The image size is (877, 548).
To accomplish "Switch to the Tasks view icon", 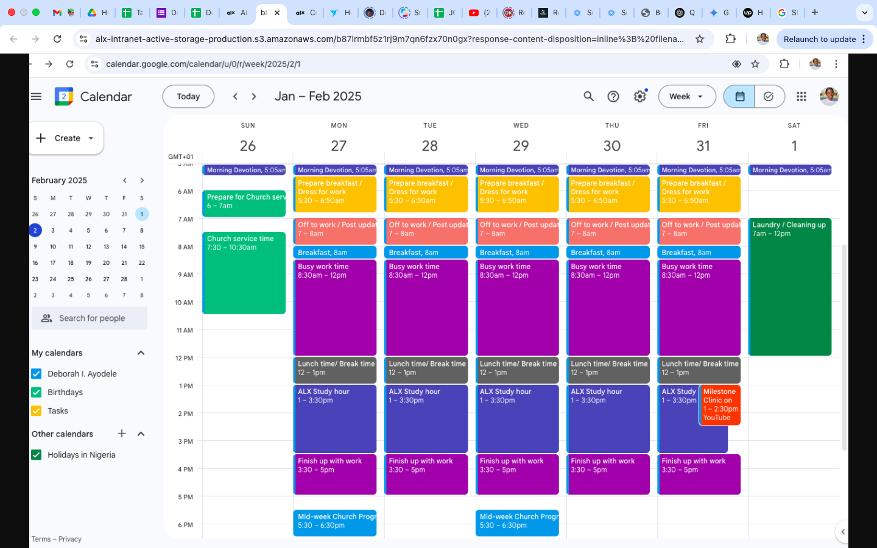I will (769, 96).
